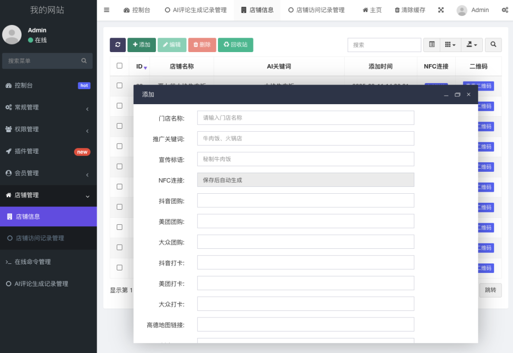513x353 pixels.
Task: Open the 控制台 tab in top bar
Action: (x=137, y=10)
